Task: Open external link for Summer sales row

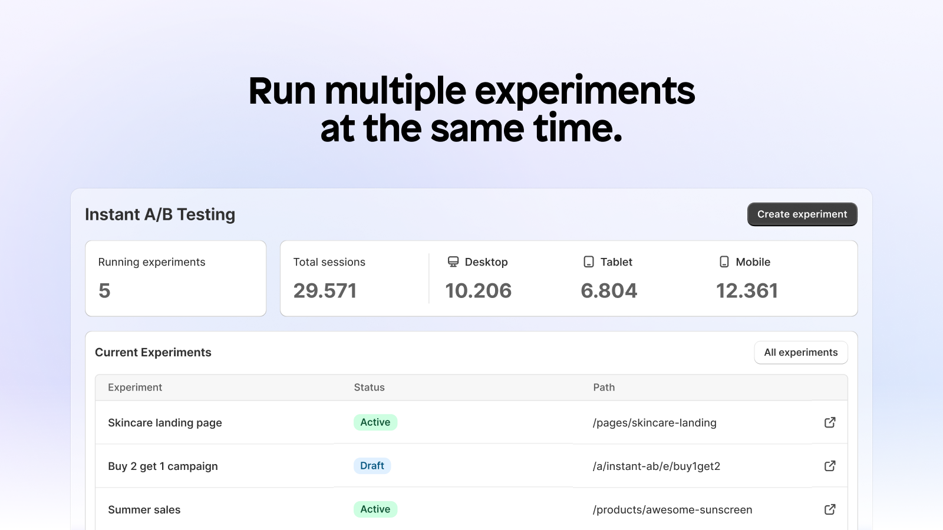Action: pos(830,509)
